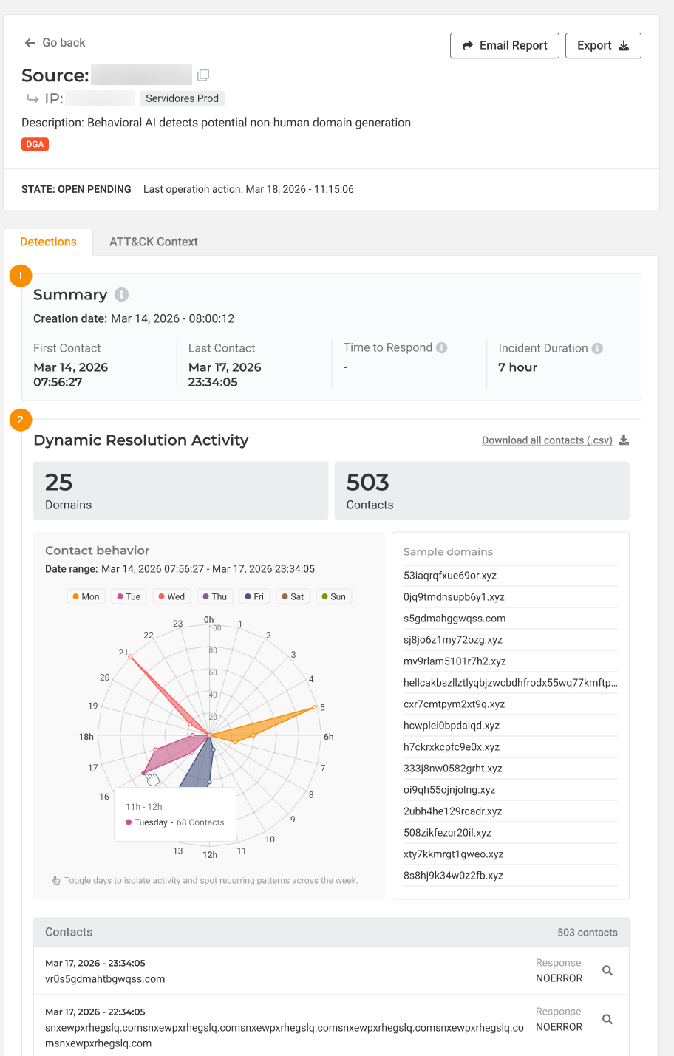Click the Thu purple legend swatch
This screenshot has width=674, height=1056.
point(205,596)
